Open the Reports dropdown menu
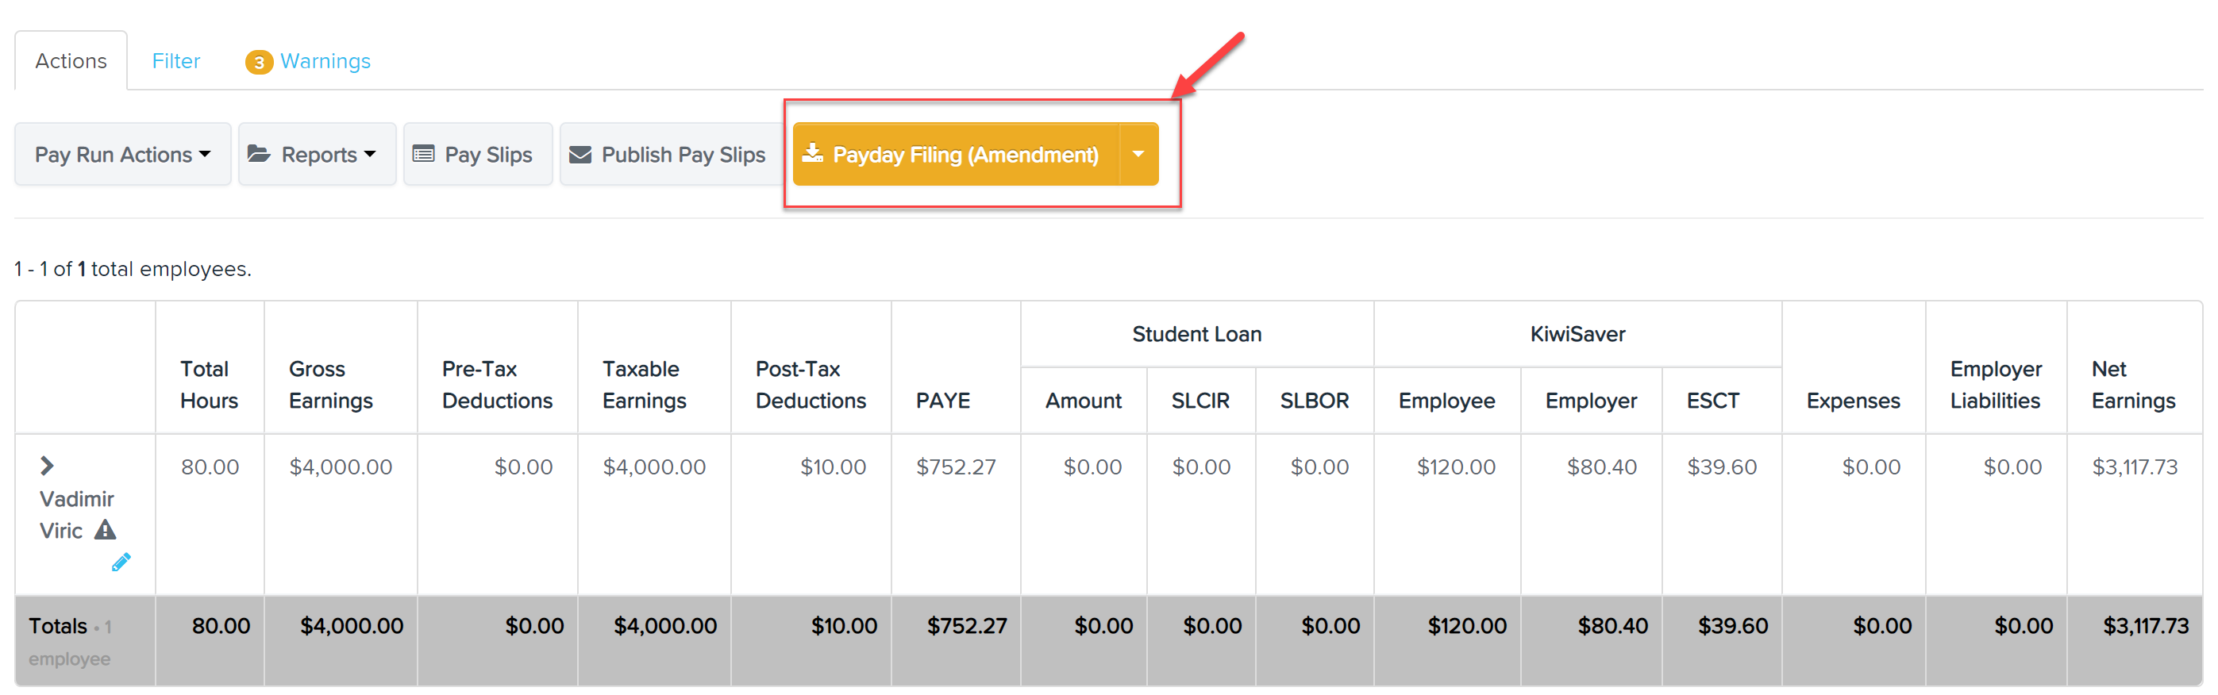 pyautogui.click(x=318, y=155)
